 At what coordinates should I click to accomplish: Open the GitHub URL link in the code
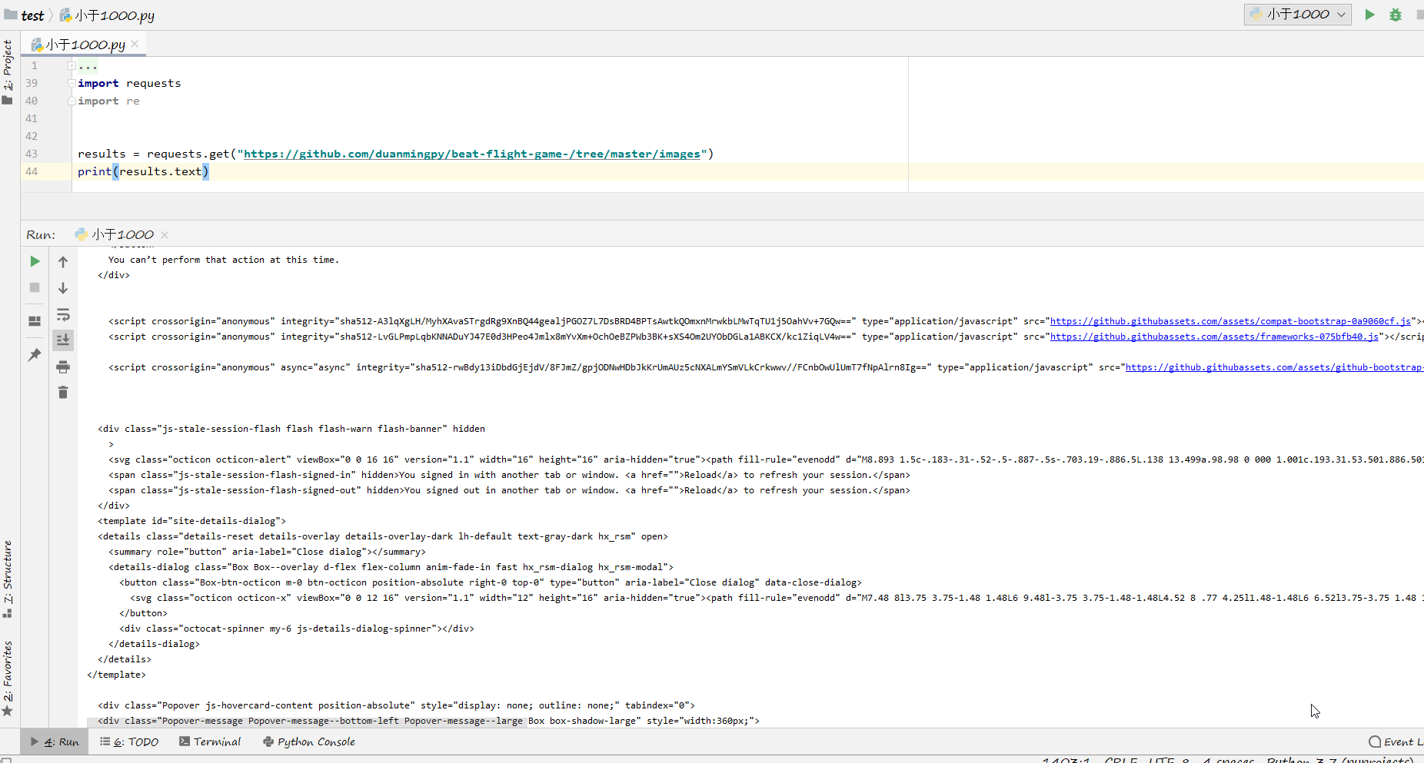coord(472,154)
